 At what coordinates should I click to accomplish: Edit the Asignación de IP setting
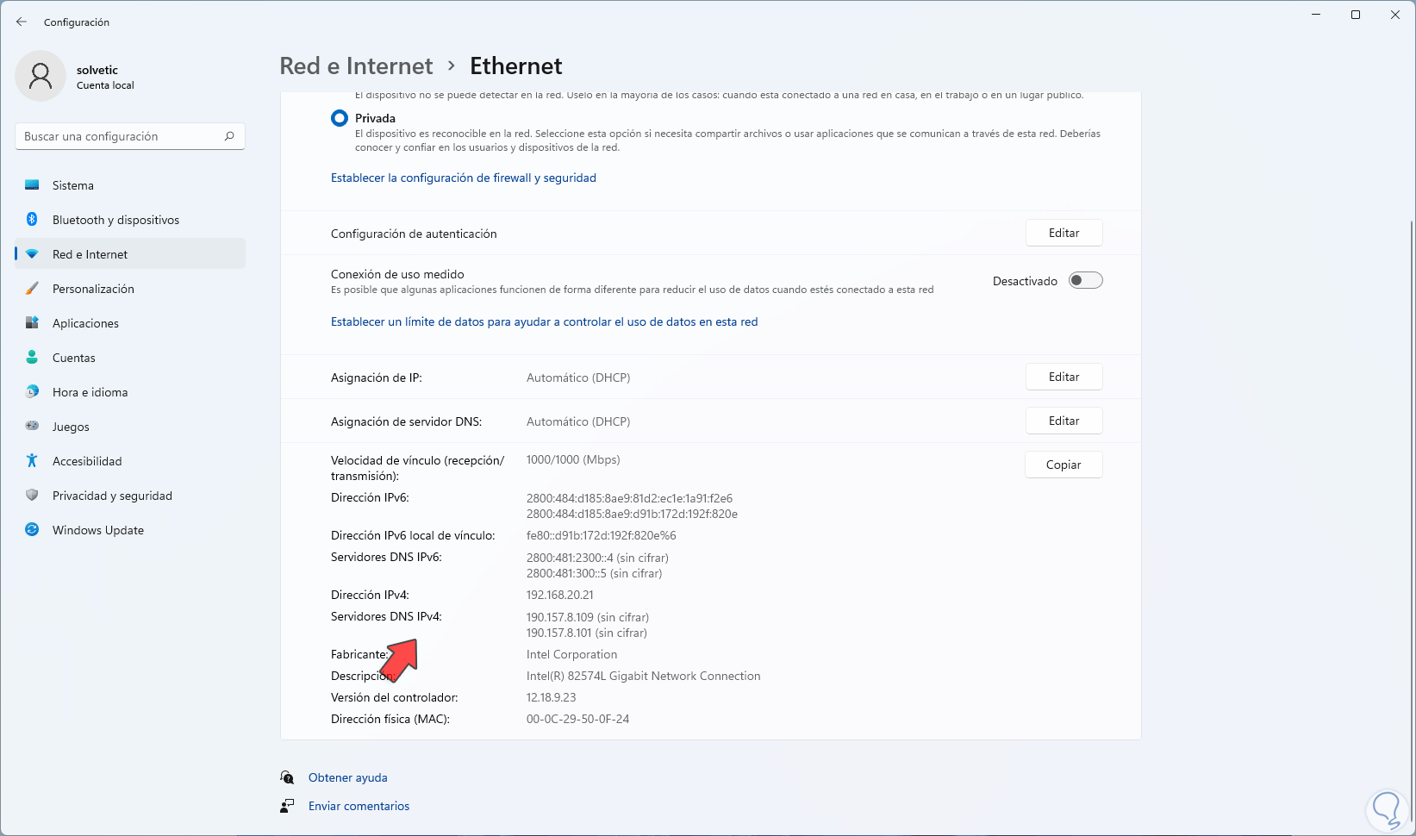1064,377
